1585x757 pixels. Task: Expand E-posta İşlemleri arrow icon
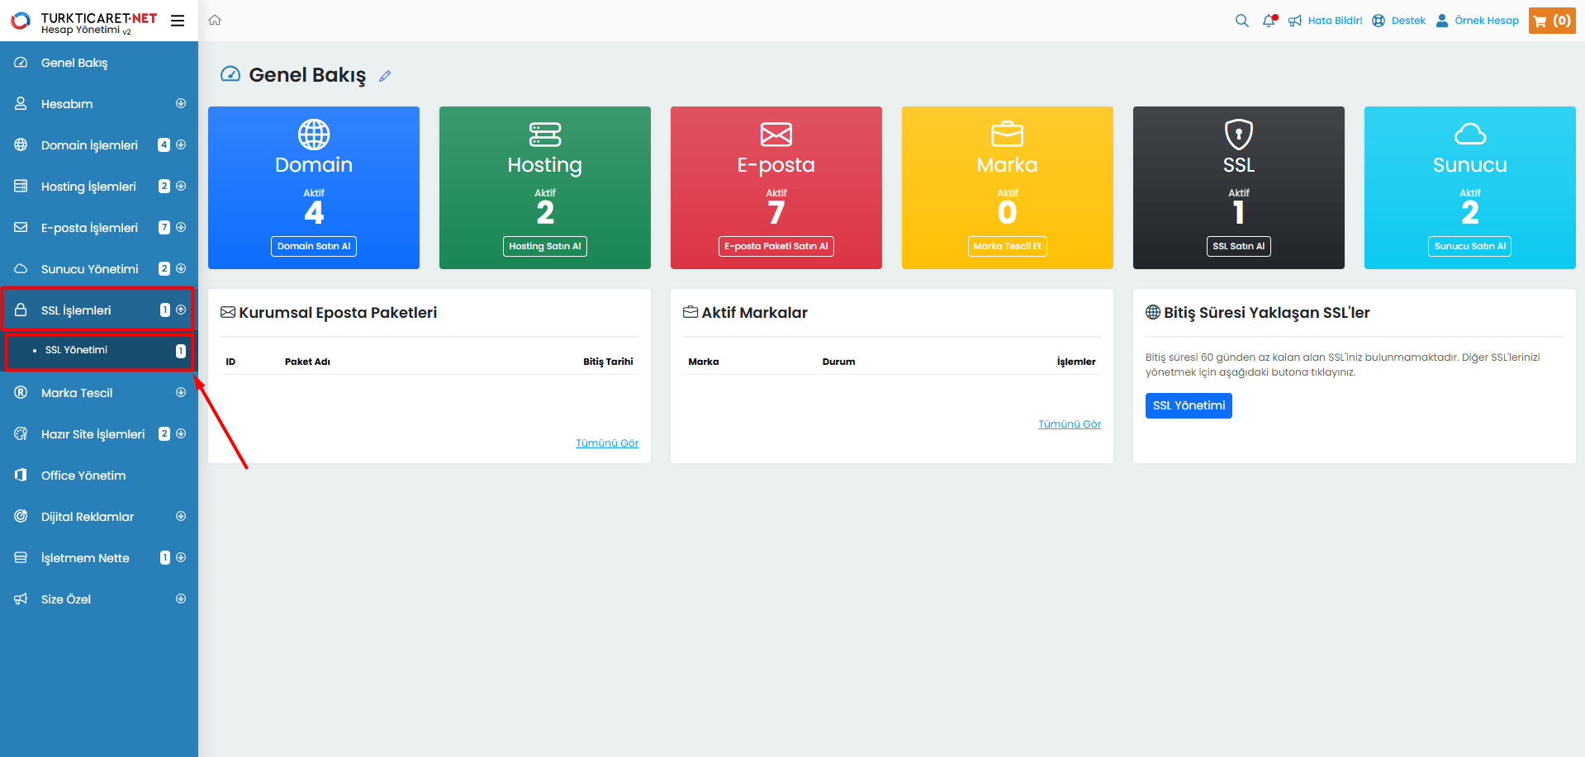click(x=181, y=227)
